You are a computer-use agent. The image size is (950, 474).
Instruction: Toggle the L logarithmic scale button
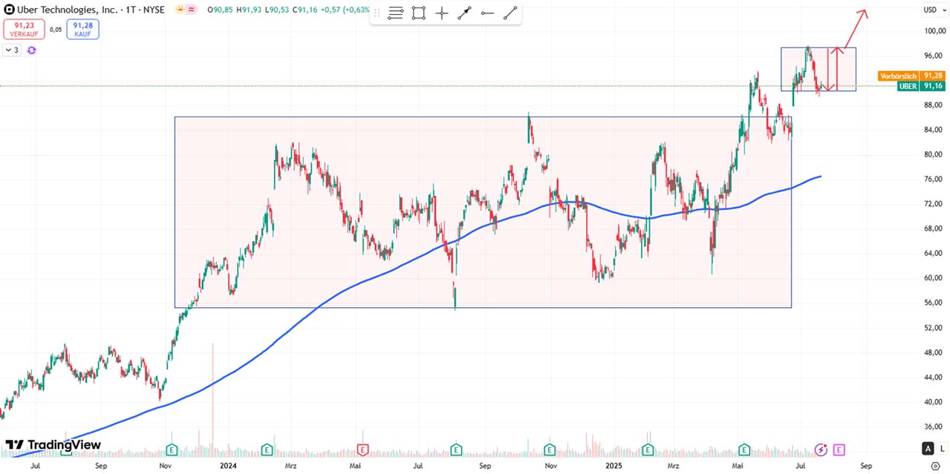tap(942, 448)
